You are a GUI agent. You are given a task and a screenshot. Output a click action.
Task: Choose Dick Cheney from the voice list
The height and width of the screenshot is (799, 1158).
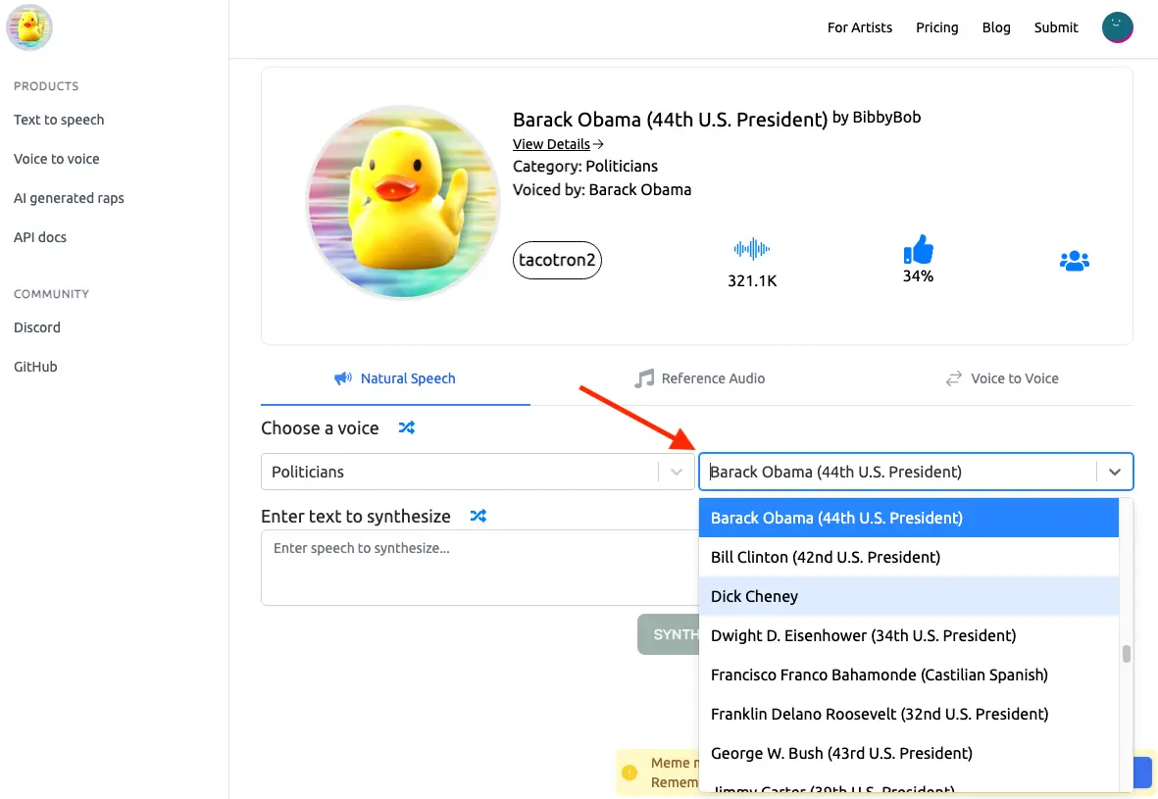908,596
